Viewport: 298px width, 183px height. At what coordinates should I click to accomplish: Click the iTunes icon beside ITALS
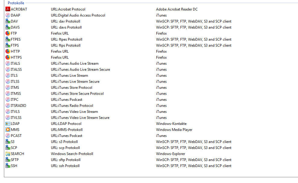[8, 64]
